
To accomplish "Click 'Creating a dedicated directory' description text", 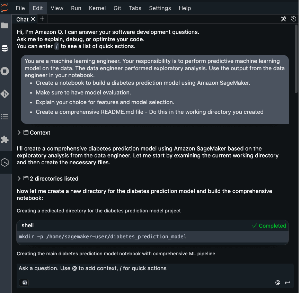I will click(99, 211).
